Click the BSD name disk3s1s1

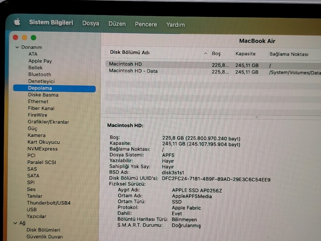coord(173,173)
